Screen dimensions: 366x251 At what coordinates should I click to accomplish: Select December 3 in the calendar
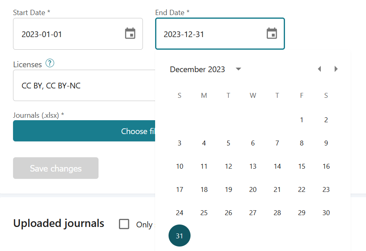coord(180,143)
